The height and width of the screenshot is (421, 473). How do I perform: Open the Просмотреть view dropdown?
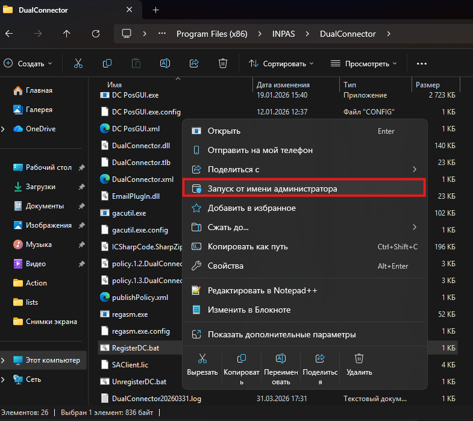(x=364, y=63)
